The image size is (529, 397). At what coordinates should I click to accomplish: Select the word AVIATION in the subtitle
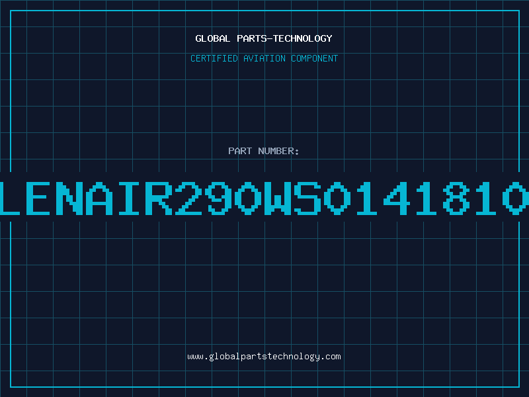coord(264,58)
